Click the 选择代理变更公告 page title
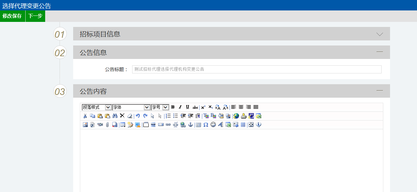Image resolution: width=417 pixels, height=192 pixels. [27, 5]
